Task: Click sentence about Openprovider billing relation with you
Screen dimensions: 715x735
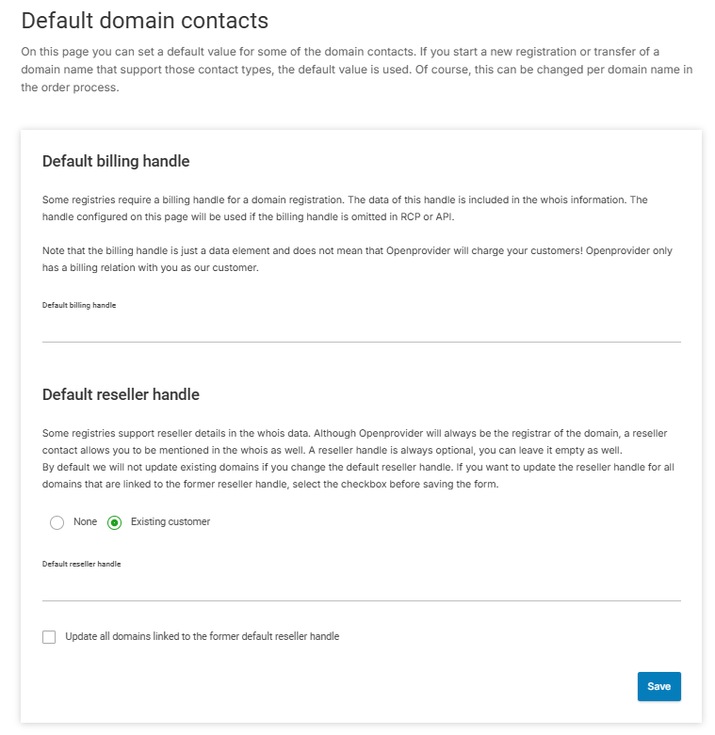Action: (357, 259)
